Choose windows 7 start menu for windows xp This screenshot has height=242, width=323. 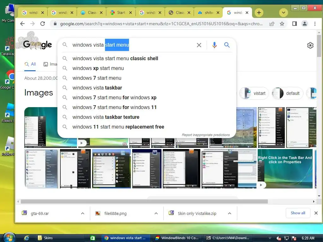tap(147, 98)
